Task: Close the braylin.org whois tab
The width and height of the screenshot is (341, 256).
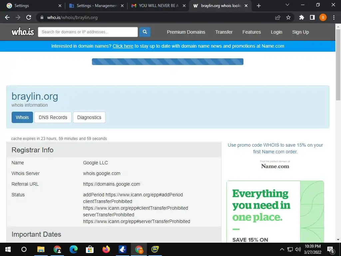Action: (246, 6)
